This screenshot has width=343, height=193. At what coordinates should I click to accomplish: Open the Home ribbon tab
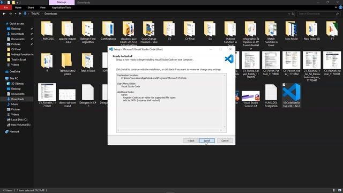[18, 8]
